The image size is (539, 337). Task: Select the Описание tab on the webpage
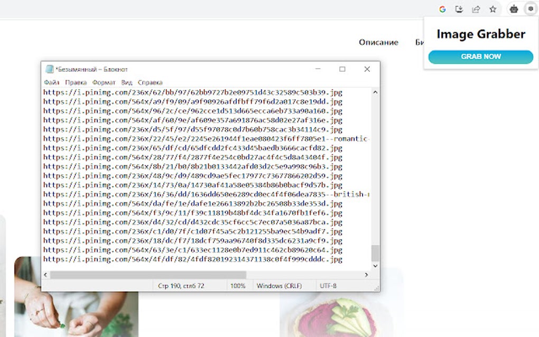[x=378, y=42]
